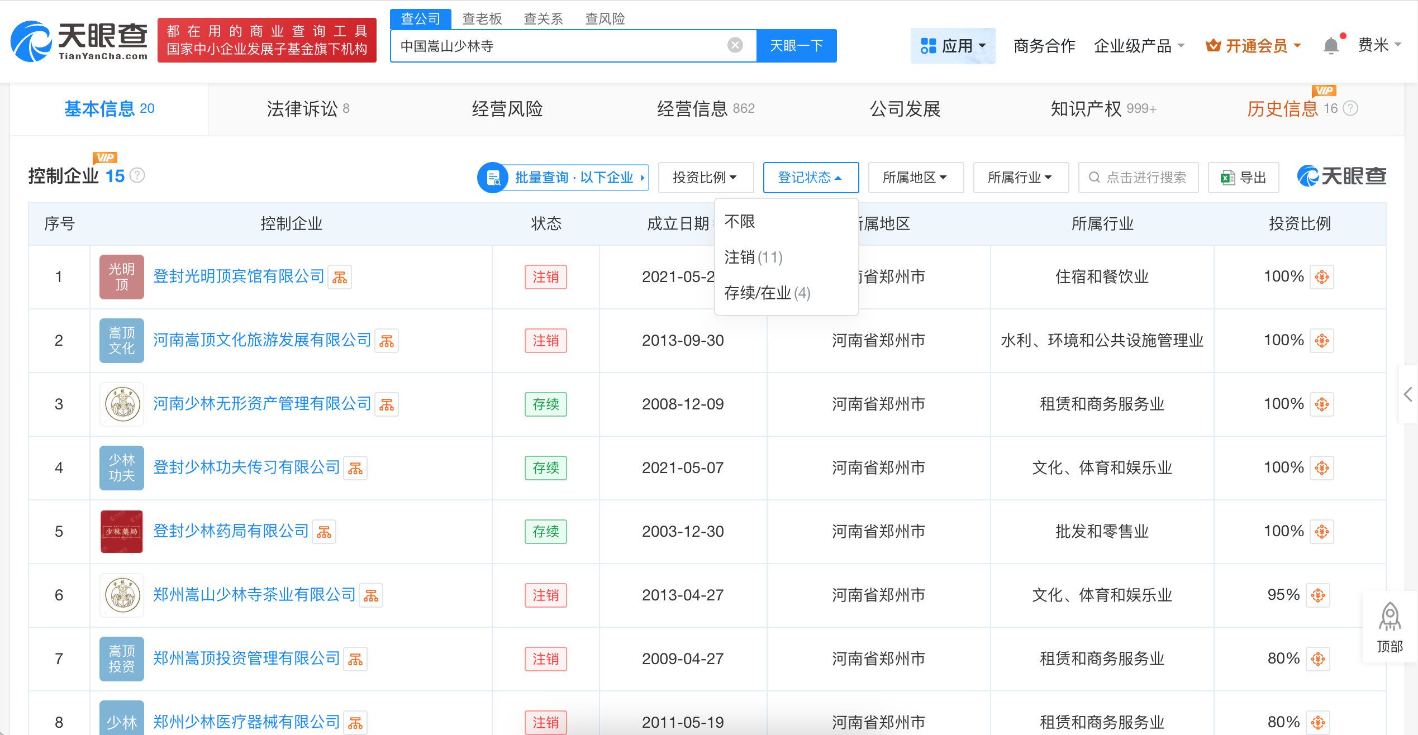This screenshot has height=735, width=1418.
Task: Open the 基本信息 tab
Action: [109, 109]
